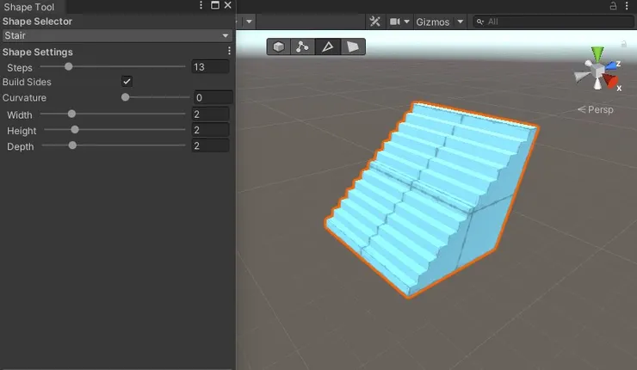637x370 pixels.
Task: Click the scene camera settings icon
Action: (397, 22)
